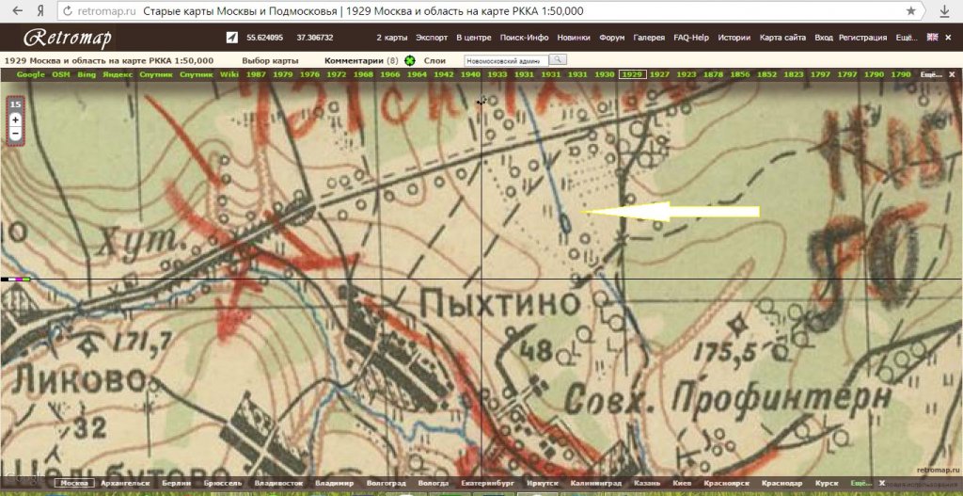Expand 'Ещё...' in the top menu
The width and height of the screenshot is (963, 496).
[x=906, y=38]
